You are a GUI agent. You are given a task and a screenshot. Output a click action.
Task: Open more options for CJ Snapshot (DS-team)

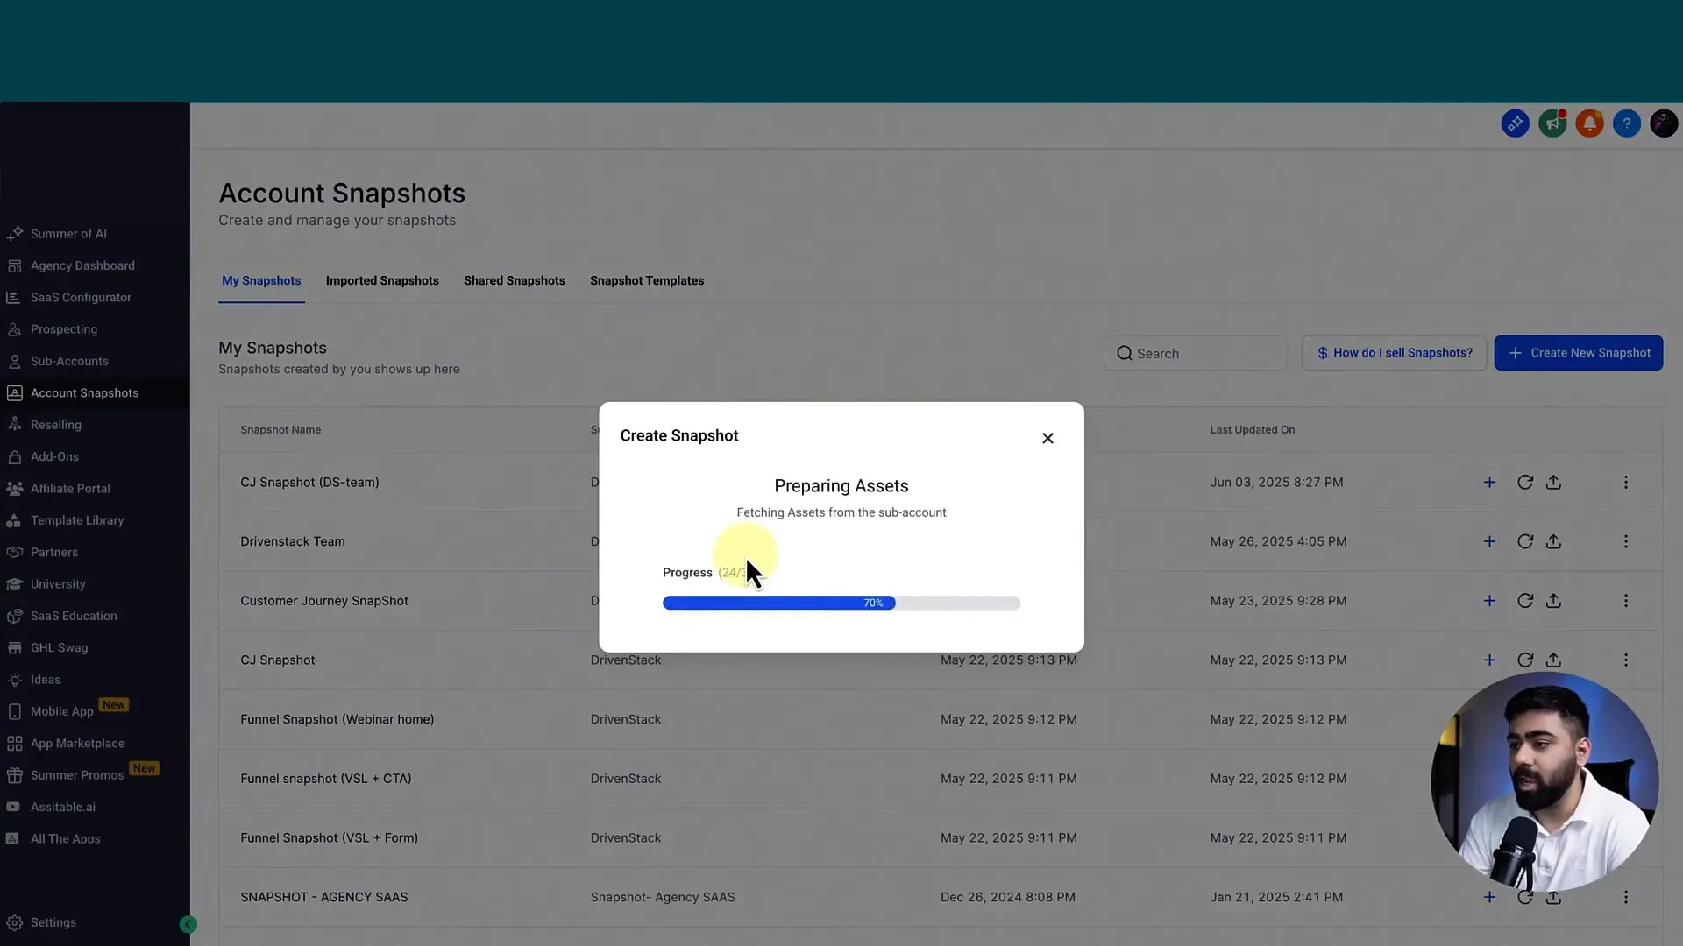point(1626,483)
